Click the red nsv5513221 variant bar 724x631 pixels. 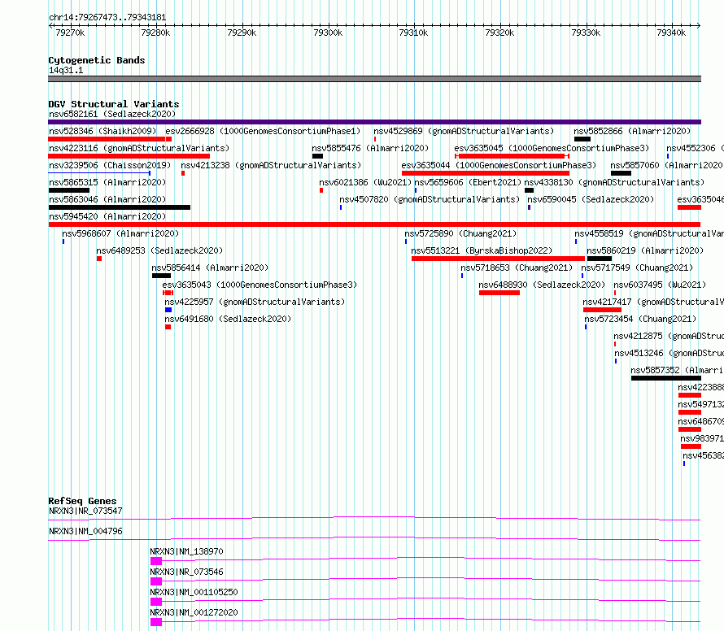coord(498,259)
